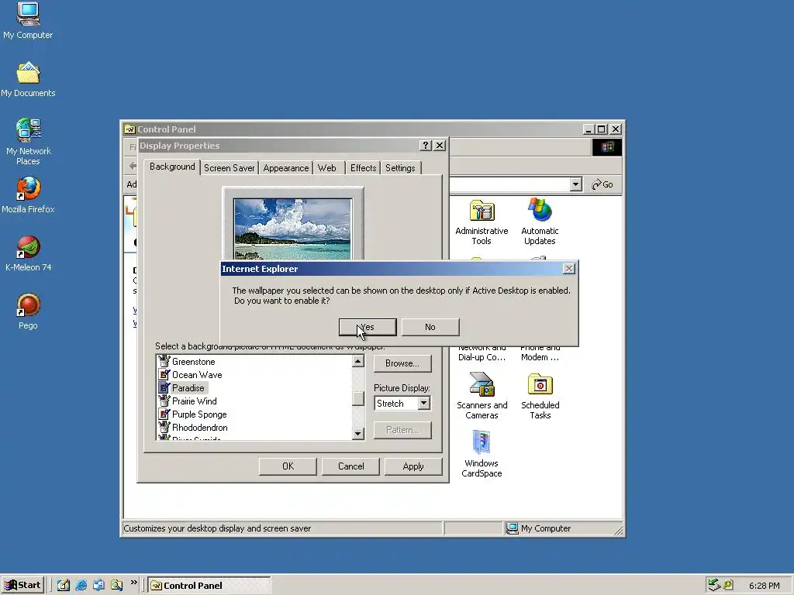Click No in the Internet Explorer dialog
The width and height of the screenshot is (794, 595).
(430, 327)
